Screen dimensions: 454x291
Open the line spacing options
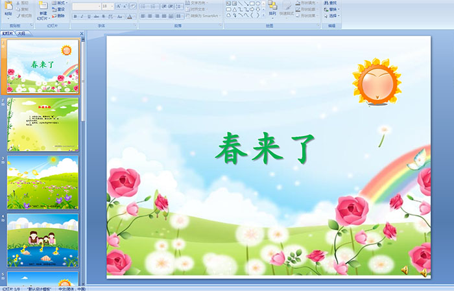(x=179, y=6)
